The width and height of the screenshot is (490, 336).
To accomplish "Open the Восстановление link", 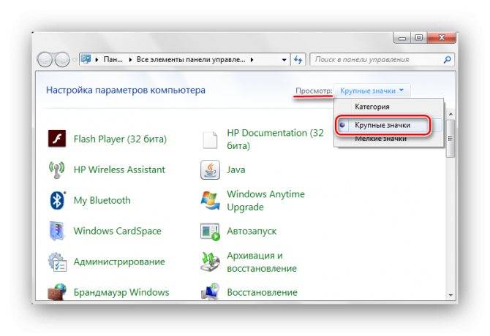I will [263, 292].
